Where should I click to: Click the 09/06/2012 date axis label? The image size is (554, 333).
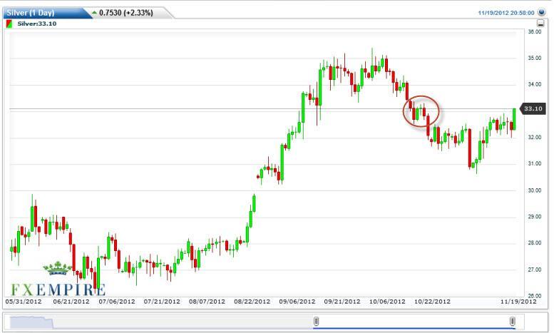click(297, 302)
